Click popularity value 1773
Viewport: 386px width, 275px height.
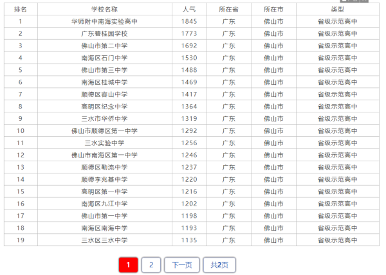pyautogui.click(x=189, y=33)
